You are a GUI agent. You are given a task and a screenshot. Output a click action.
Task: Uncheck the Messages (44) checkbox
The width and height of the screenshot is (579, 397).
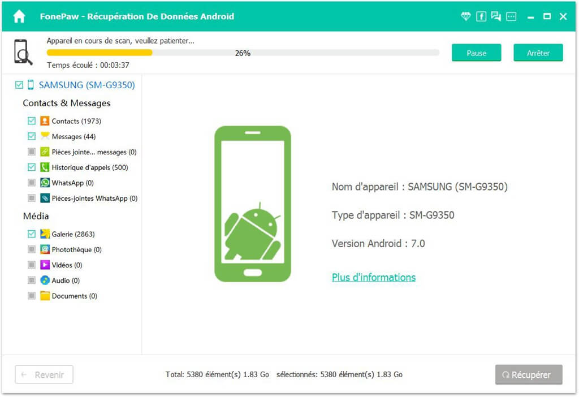(x=32, y=136)
